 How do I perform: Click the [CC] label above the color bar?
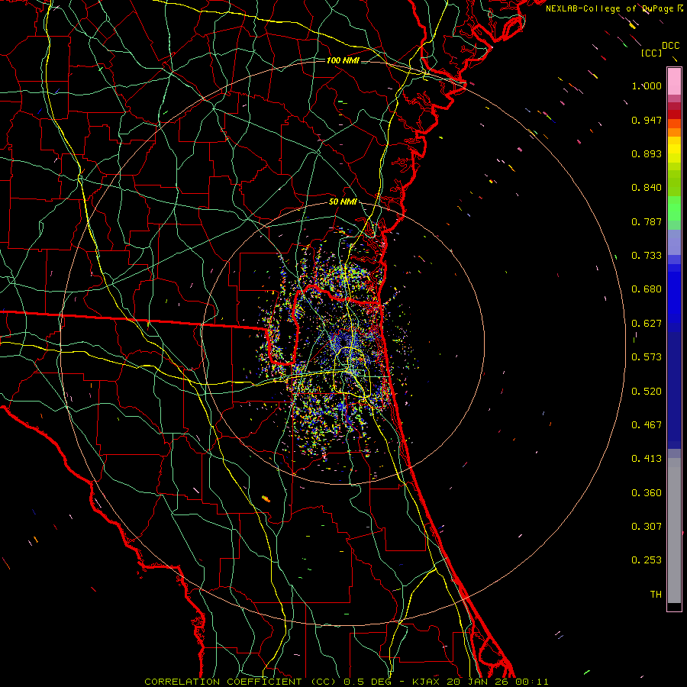click(651, 53)
